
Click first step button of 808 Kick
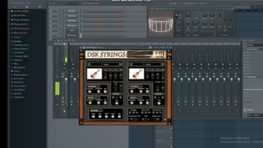click(84, 11)
